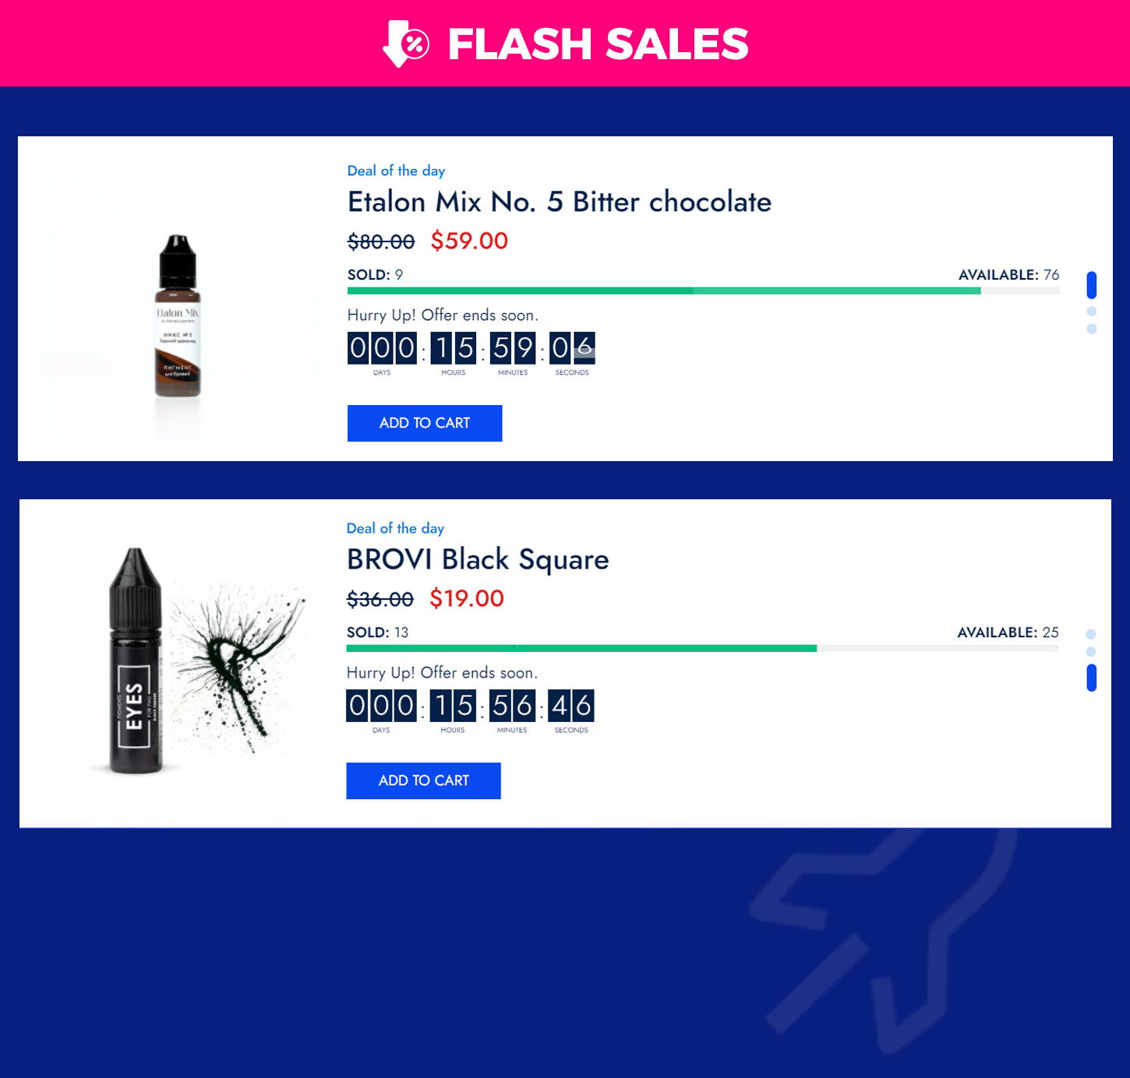Click the flash sales discount arrow icon
This screenshot has height=1078, width=1130.
click(406, 44)
